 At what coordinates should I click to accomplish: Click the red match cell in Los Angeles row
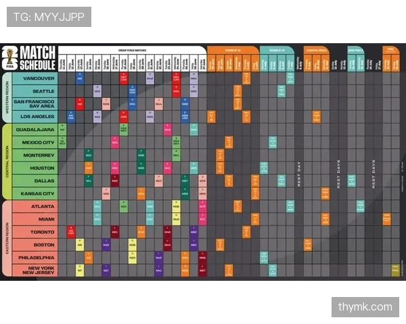124,117
